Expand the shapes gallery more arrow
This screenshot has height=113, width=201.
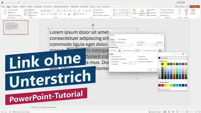click(129, 13)
